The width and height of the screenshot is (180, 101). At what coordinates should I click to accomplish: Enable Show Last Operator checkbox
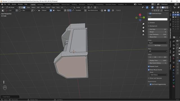(149, 78)
